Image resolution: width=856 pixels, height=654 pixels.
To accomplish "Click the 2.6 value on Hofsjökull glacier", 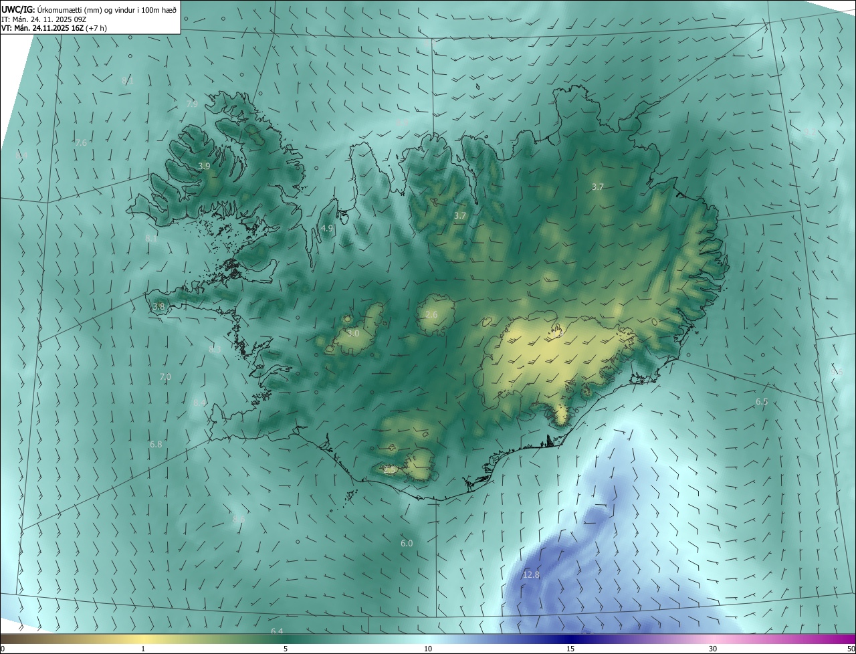I will coord(431,315).
